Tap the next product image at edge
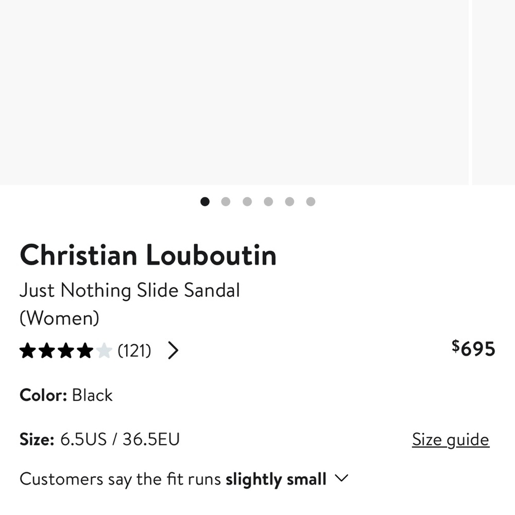This screenshot has height=515, width=515. pos(494,92)
